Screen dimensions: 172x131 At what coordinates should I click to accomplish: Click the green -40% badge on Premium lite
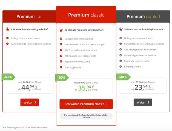[8, 77]
